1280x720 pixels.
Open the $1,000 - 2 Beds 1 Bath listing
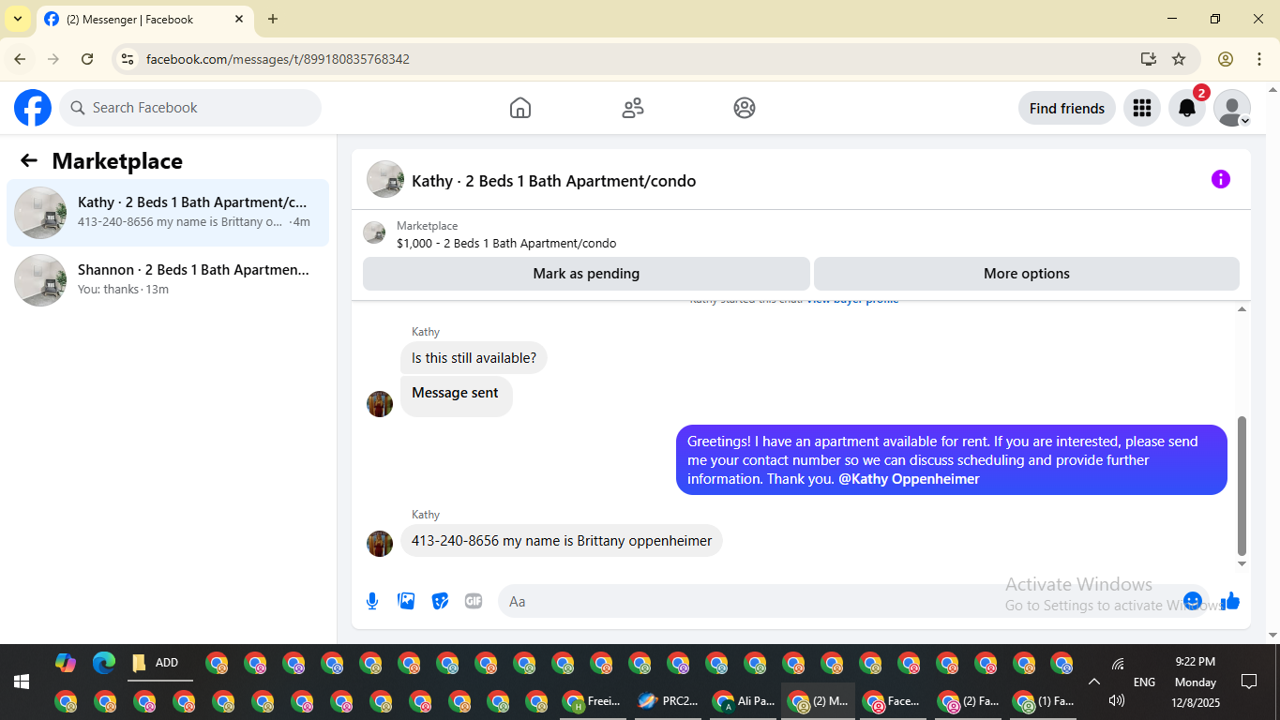(506, 244)
